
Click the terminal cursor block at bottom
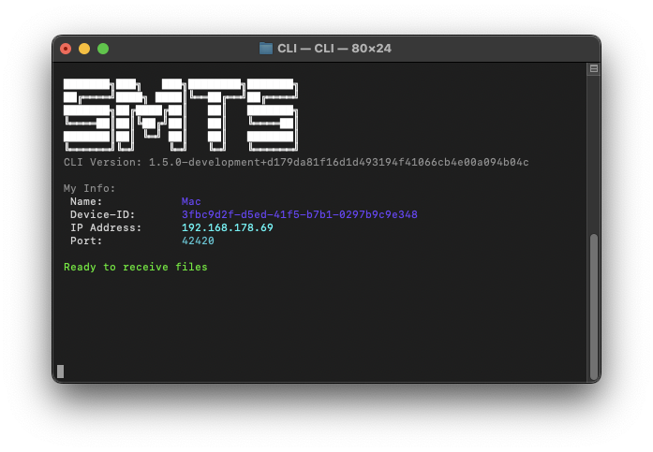click(x=60, y=372)
